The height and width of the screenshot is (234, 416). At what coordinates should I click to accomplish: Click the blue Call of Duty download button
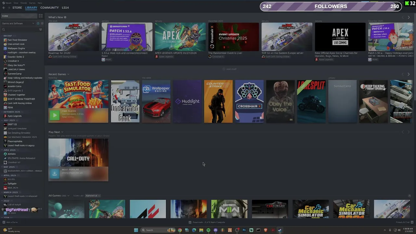(x=54, y=174)
